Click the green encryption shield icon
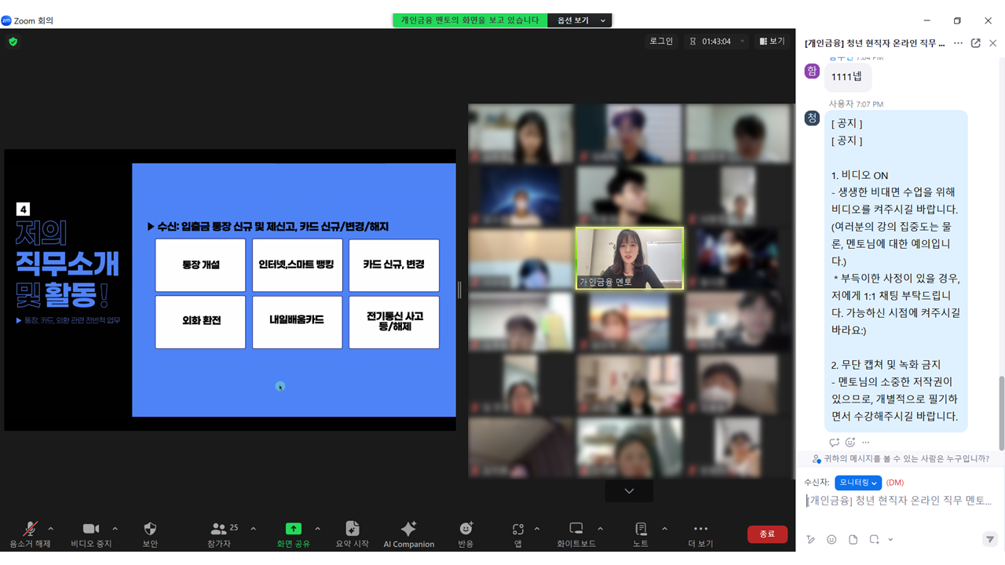This screenshot has width=1005, height=565. [13, 42]
